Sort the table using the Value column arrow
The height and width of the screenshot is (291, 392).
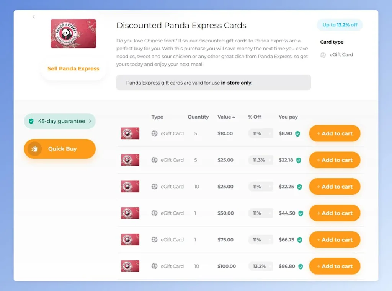pyautogui.click(x=233, y=117)
